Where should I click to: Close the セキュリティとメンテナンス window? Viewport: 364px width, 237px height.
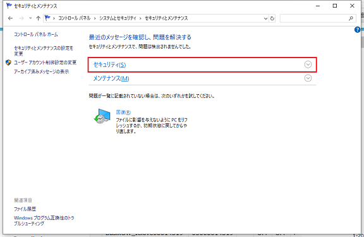click(x=352, y=6)
